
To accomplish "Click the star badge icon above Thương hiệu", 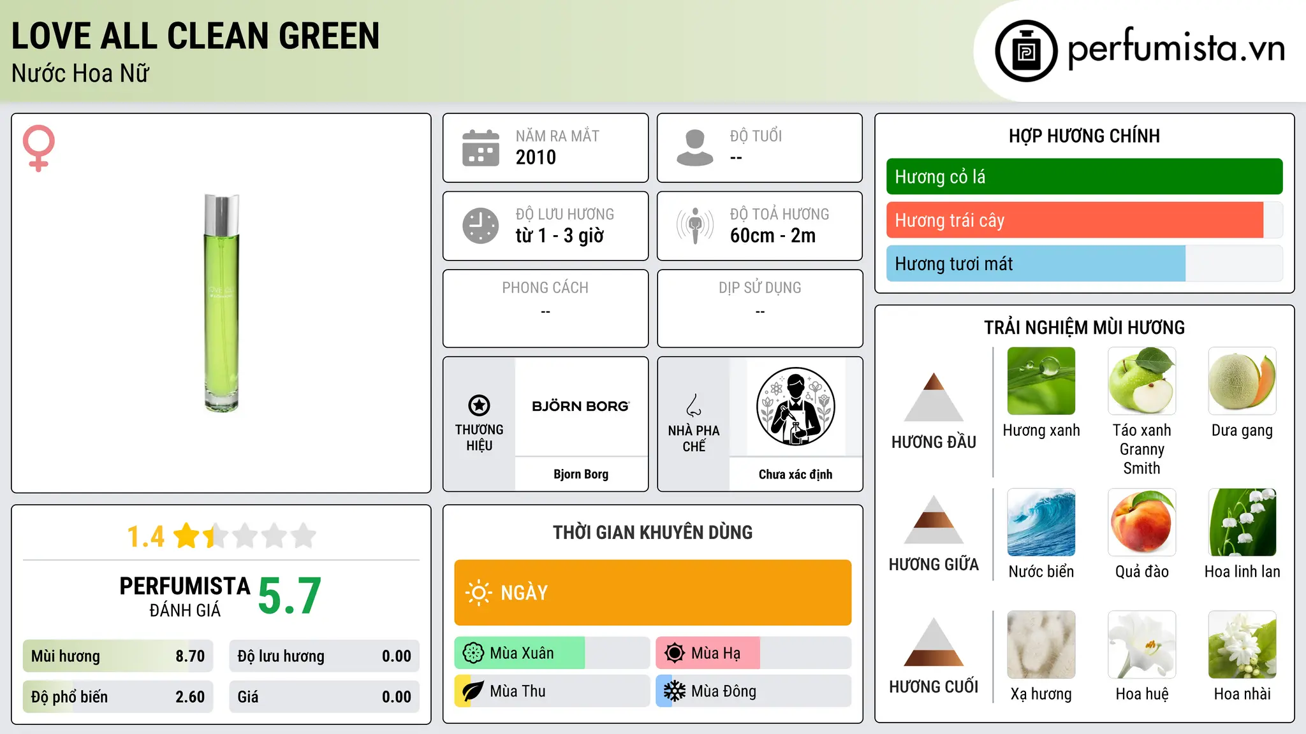I will tap(479, 405).
